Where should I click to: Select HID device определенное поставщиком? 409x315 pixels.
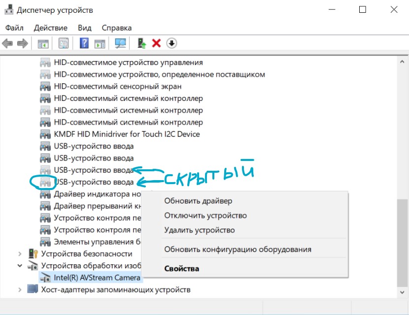coord(159,74)
